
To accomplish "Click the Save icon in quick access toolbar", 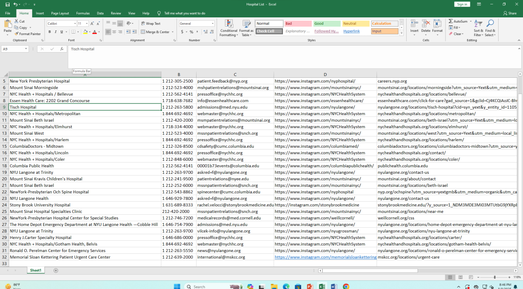I will pyautogui.click(x=7, y=4).
